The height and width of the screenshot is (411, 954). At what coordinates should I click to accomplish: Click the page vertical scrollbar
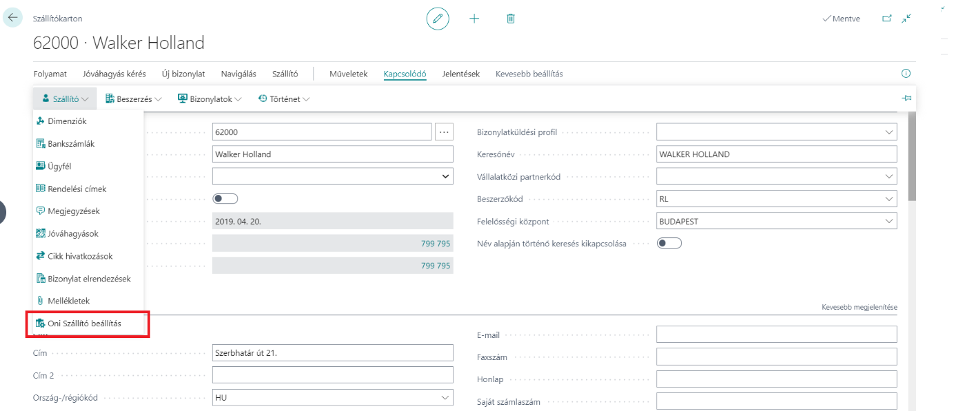(912, 156)
